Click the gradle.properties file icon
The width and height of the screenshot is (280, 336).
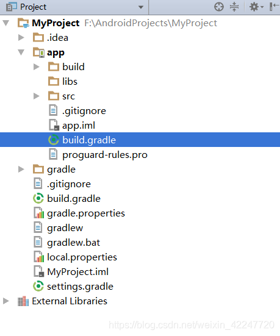pyautogui.click(x=39, y=213)
